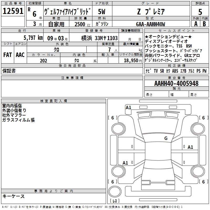This screenshot has height=210, width=210.
Task: Select the air conditioner value AAC
Action: pos(20,55)
